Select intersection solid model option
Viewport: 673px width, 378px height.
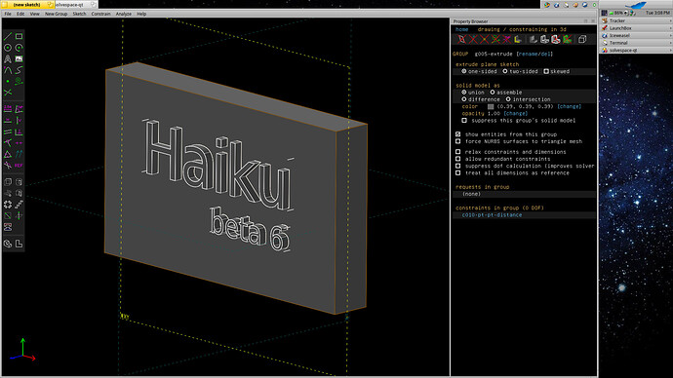tap(528, 99)
